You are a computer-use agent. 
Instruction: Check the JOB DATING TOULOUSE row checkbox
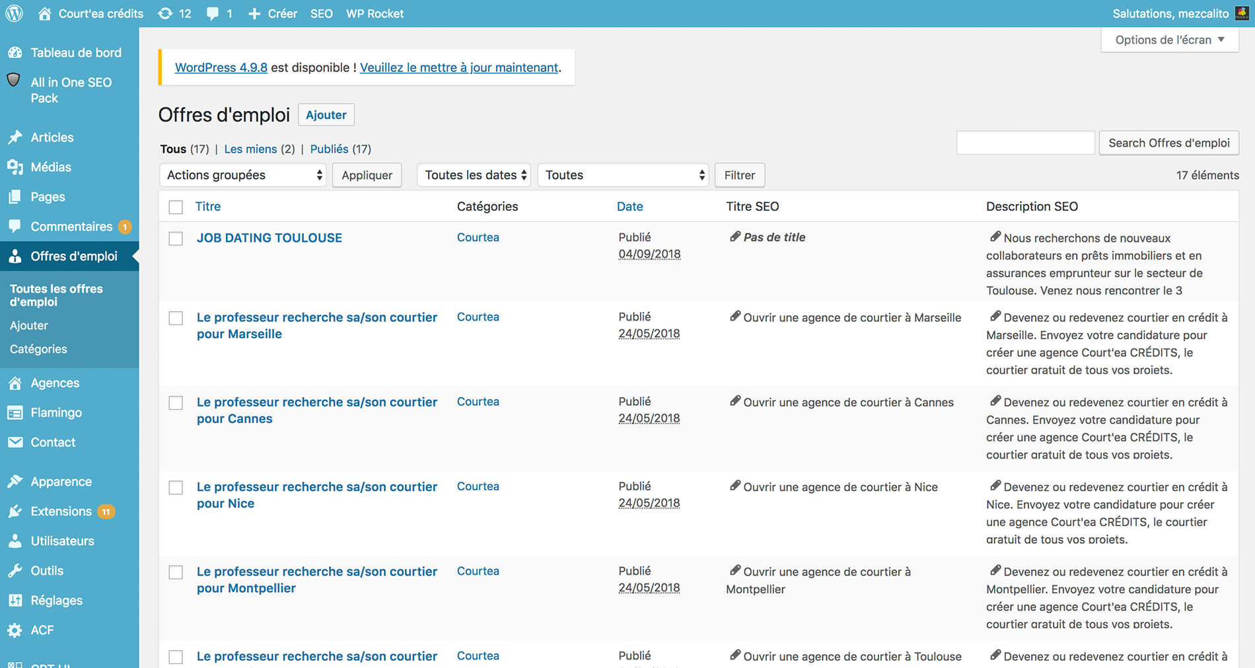click(x=176, y=239)
